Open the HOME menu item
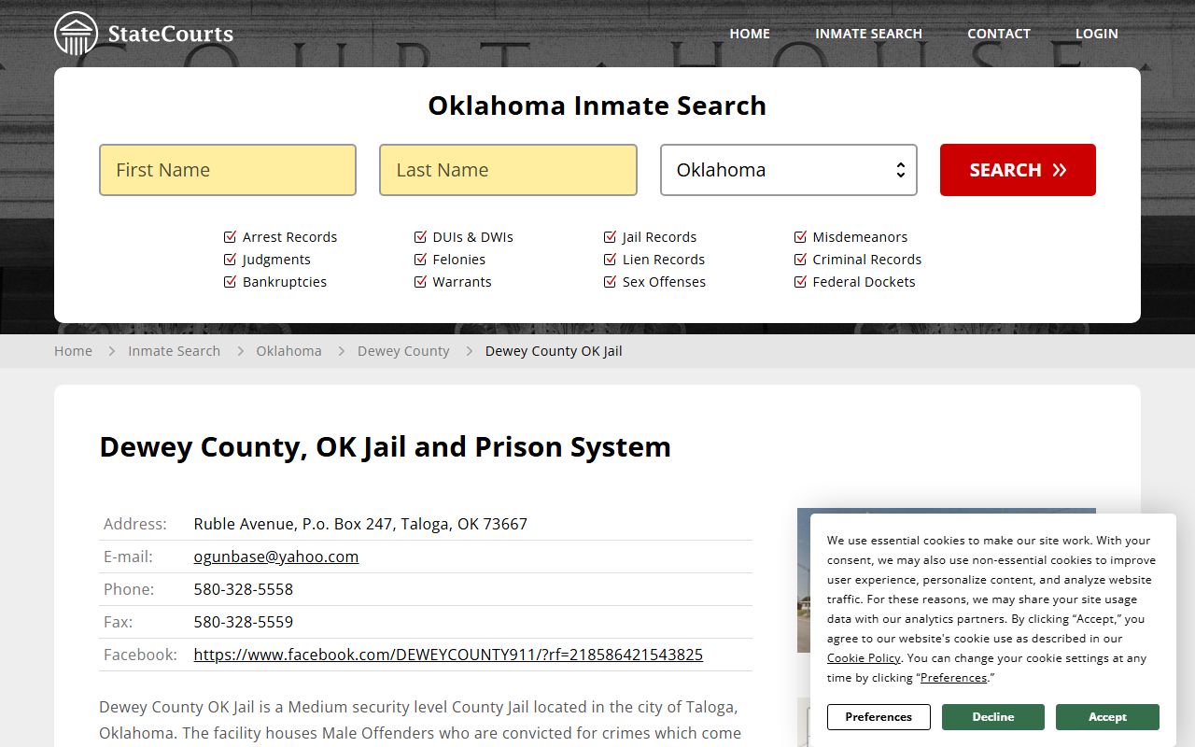1195x747 pixels. click(750, 34)
